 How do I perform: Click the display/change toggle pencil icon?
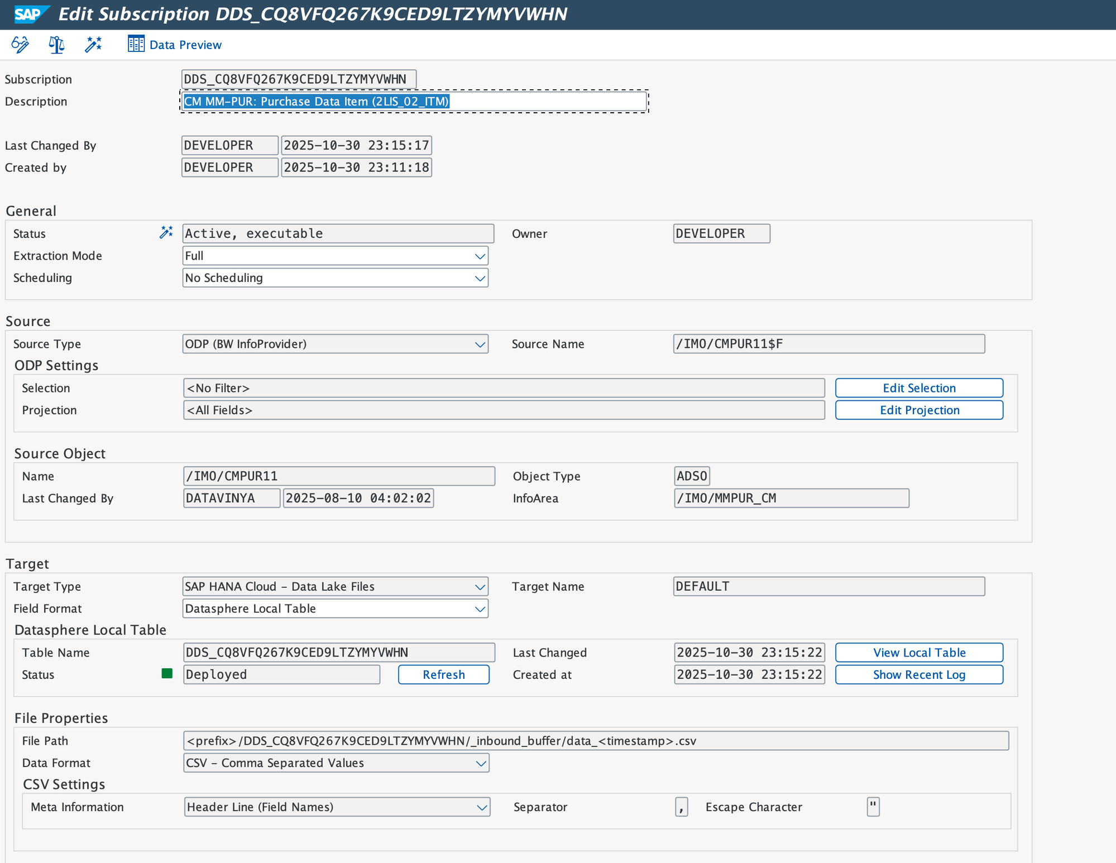pyautogui.click(x=20, y=45)
